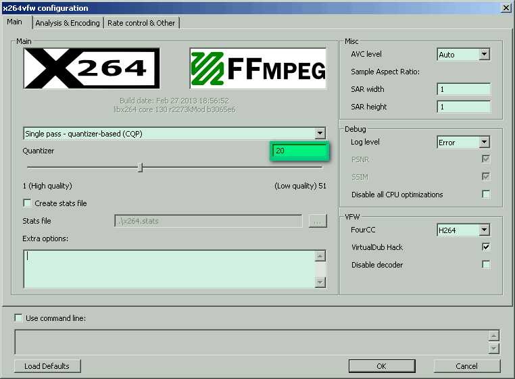
Task: Confirm settings with OK button
Action: coord(382,366)
